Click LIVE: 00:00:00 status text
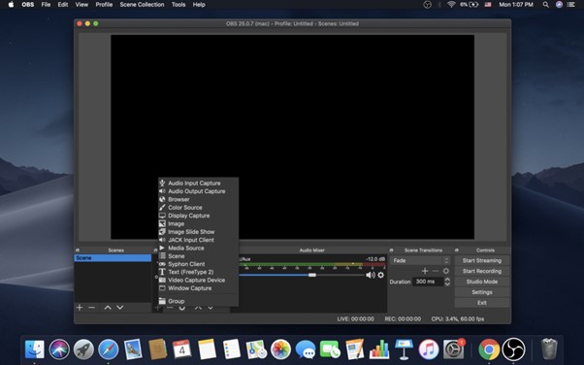This screenshot has height=365, width=584. coord(355,319)
